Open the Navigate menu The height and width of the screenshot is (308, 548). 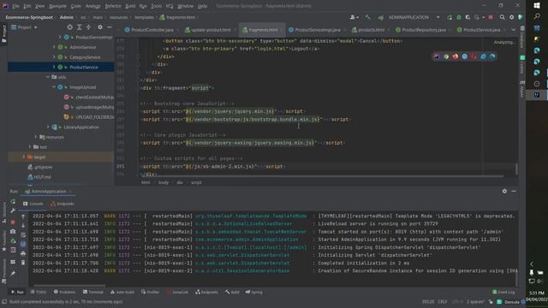click(x=57, y=6)
